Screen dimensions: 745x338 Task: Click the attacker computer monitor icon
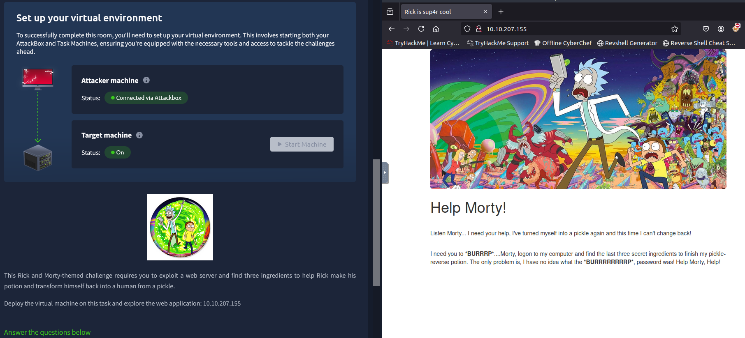(x=38, y=79)
